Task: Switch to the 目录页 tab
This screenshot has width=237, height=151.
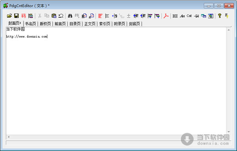Action: (x=75, y=24)
